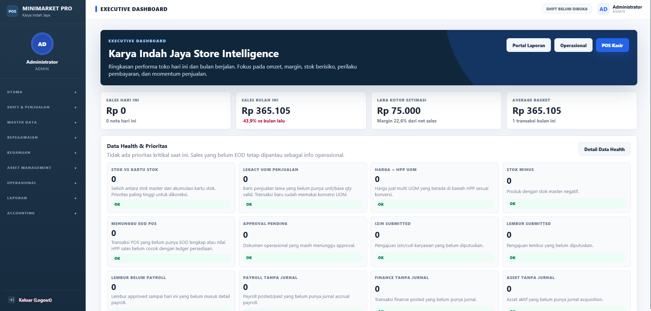Click the POS logo icon in the sidebar header

pyautogui.click(x=12, y=11)
